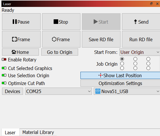Pause the running laser job

21,22
